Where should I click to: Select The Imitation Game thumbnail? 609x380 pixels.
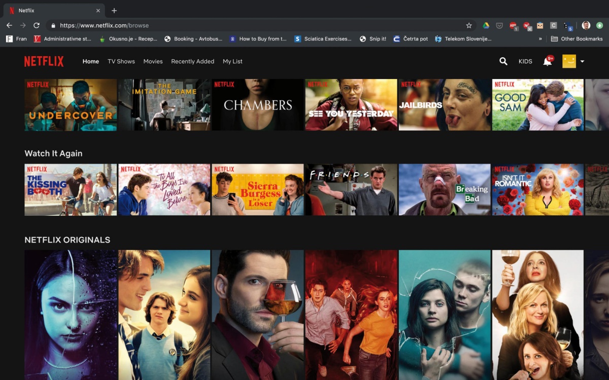click(164, 105)
